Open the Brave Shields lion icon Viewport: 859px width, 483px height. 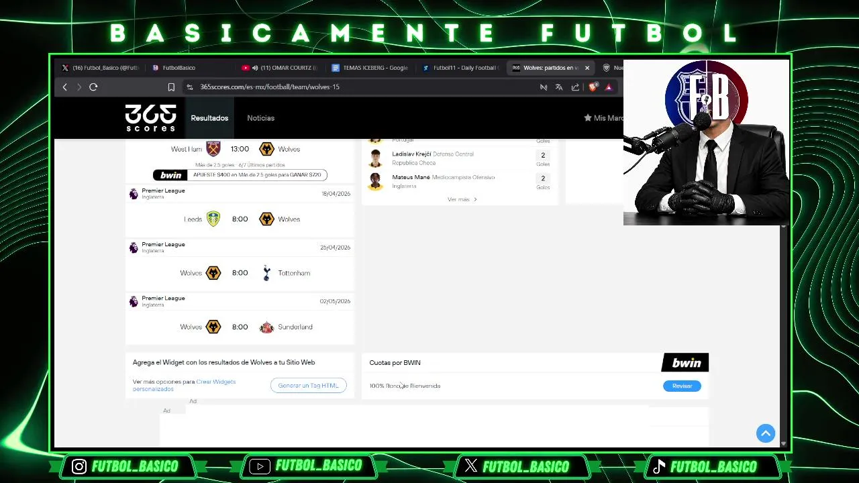[593, 87]
